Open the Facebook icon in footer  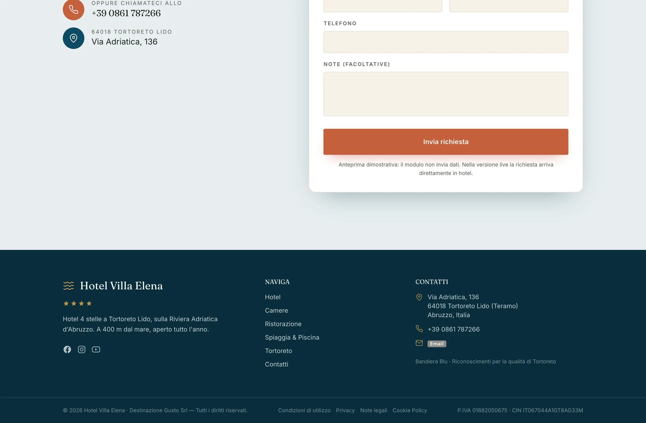[x=67, y=349]
